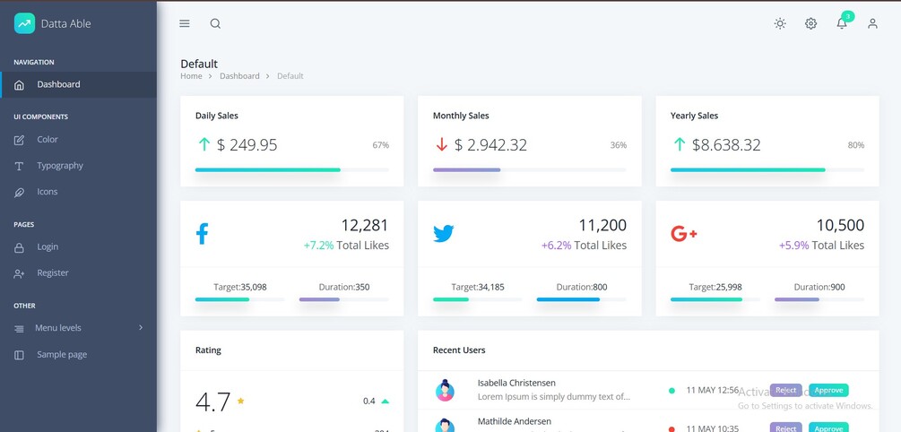The image size is (901, 432).
Task: Click the 11,200 likes count
Action: tap(602, 225)
